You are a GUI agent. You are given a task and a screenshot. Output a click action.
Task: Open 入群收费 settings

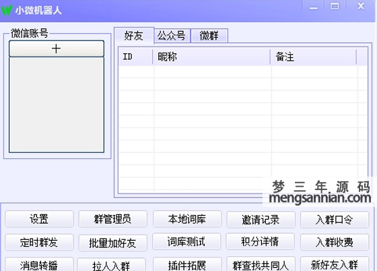click(x=335, y=242)
